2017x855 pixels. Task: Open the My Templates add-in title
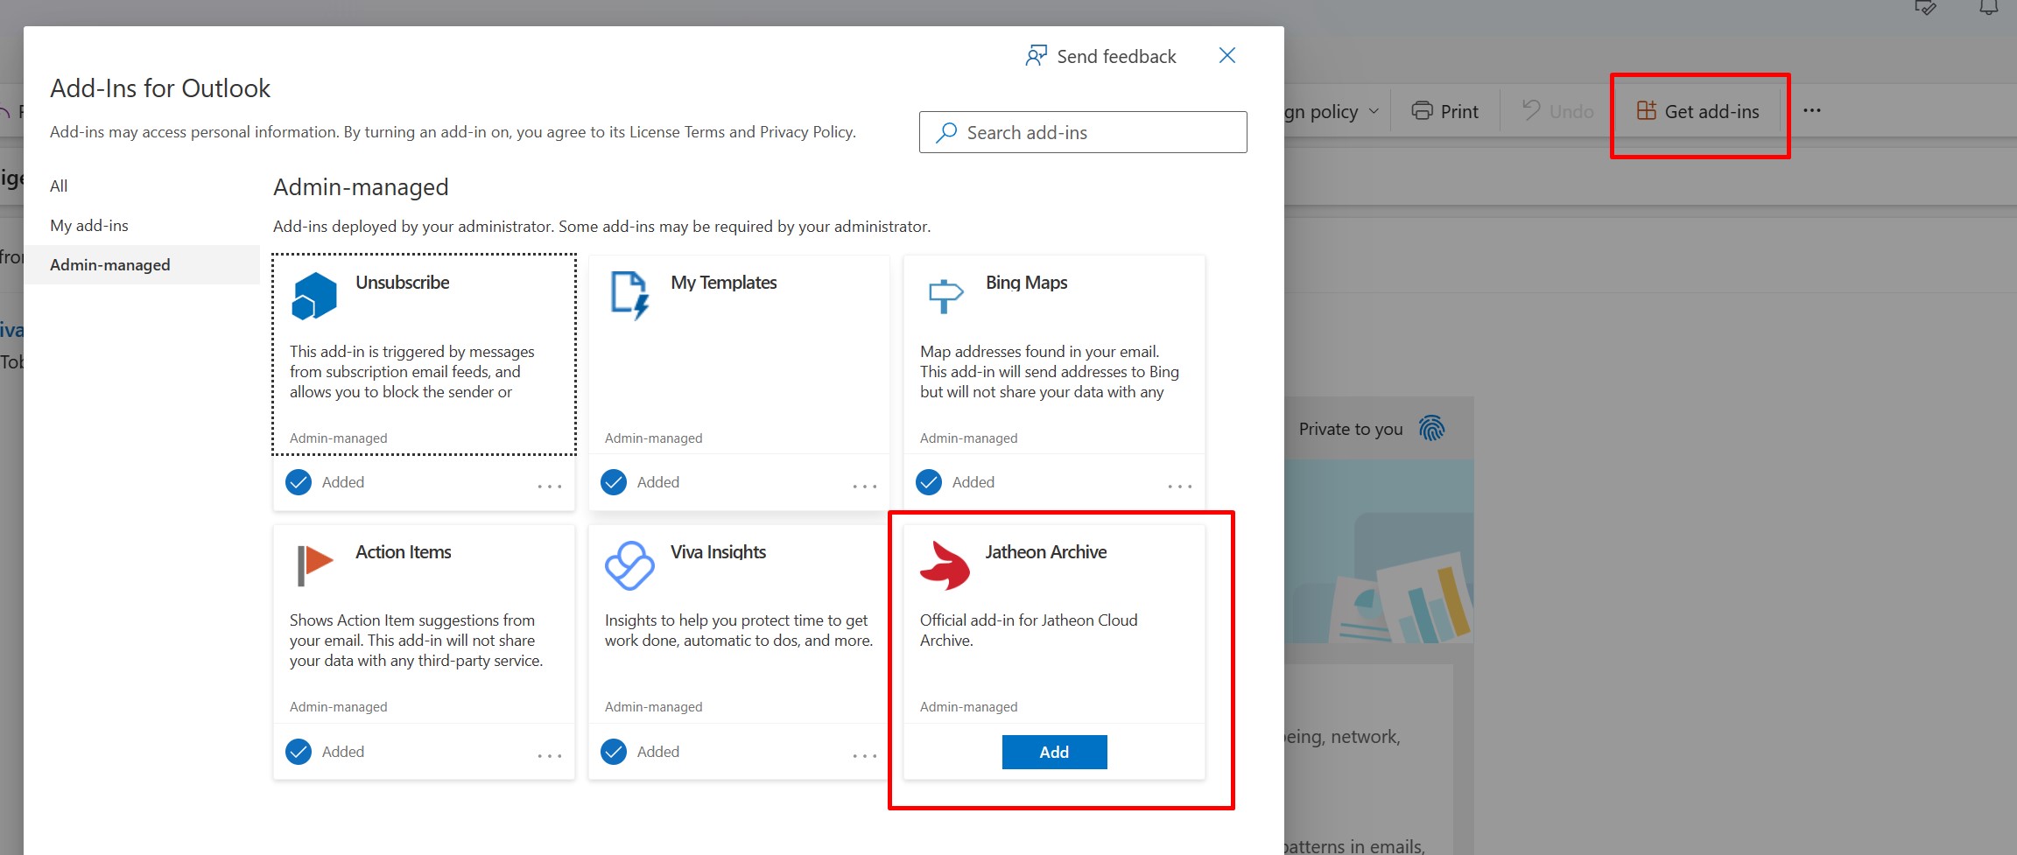tap(724, 282)
